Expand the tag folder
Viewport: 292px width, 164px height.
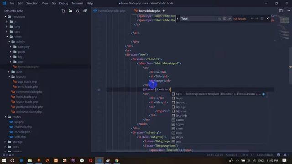tap(20, 56)
